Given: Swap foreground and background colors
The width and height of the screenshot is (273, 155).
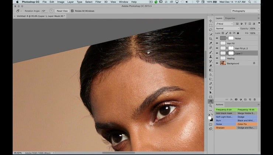Looking at the screenshot, I should click(x=212, y=115).
